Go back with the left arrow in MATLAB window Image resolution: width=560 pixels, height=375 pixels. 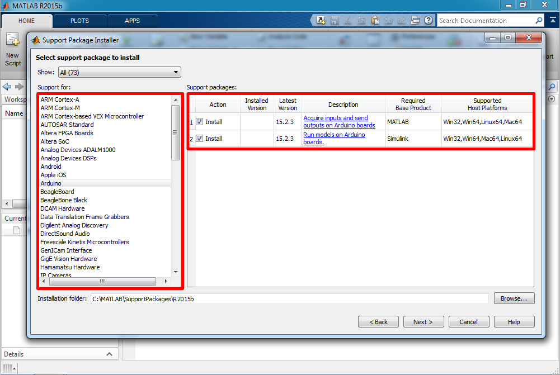coord(7,87)
